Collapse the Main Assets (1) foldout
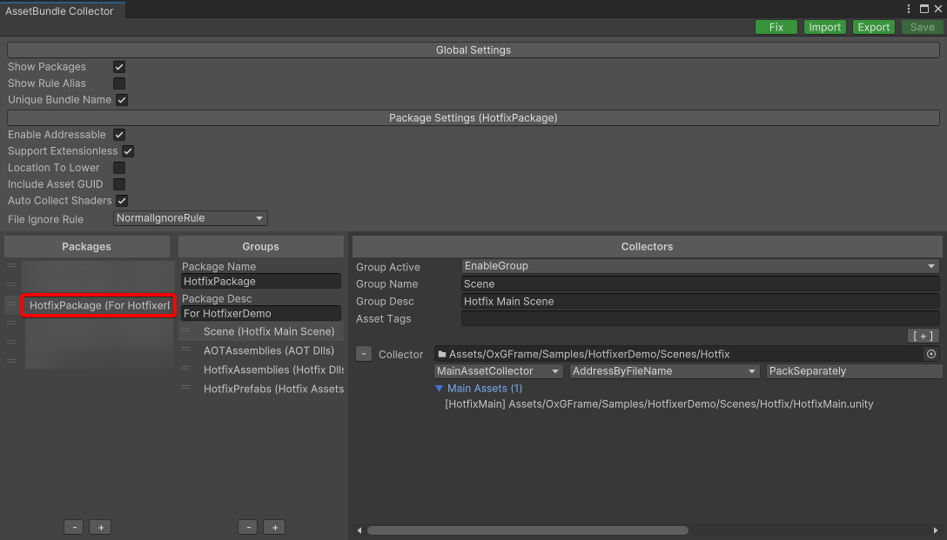Screen dimensions: 947x540 click(440, 389)
